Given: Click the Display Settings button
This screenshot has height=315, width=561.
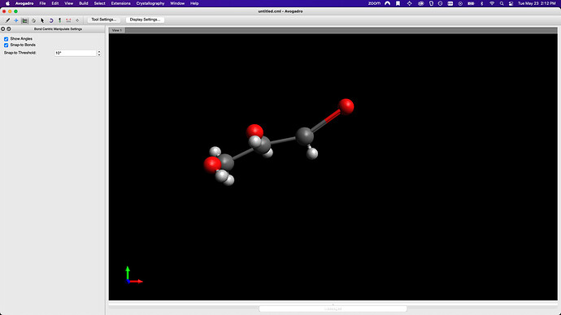Looking at the screenshot, I should click(x=145, y=19).
